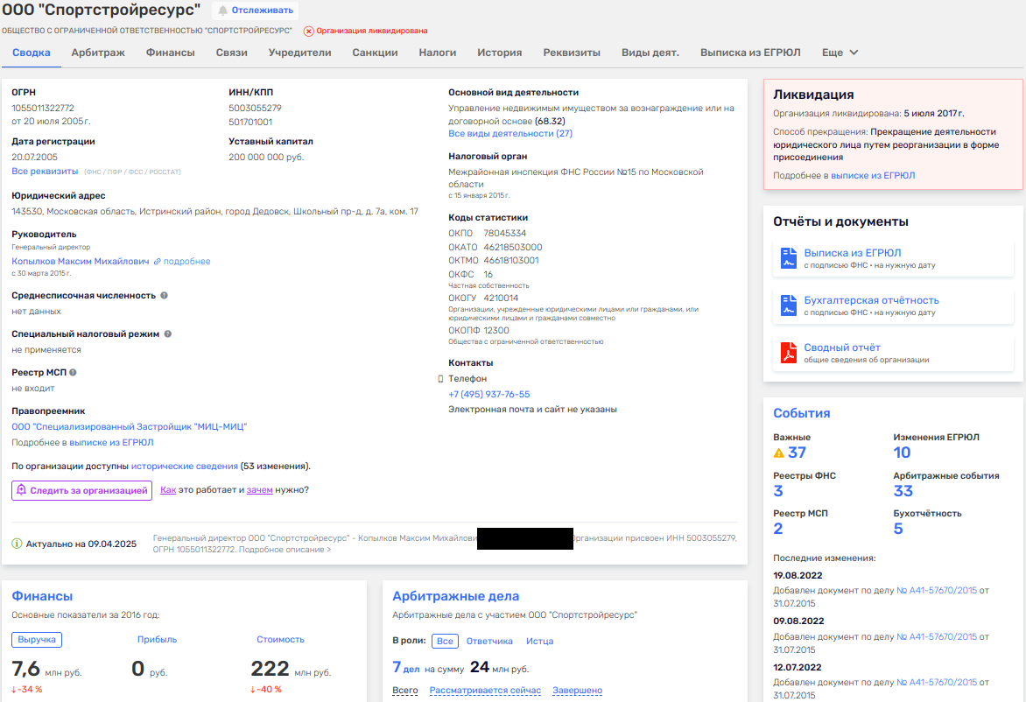Viewport: 1026px width, 702px height.
Task: Open the История tab
Action: click(499, 53)
